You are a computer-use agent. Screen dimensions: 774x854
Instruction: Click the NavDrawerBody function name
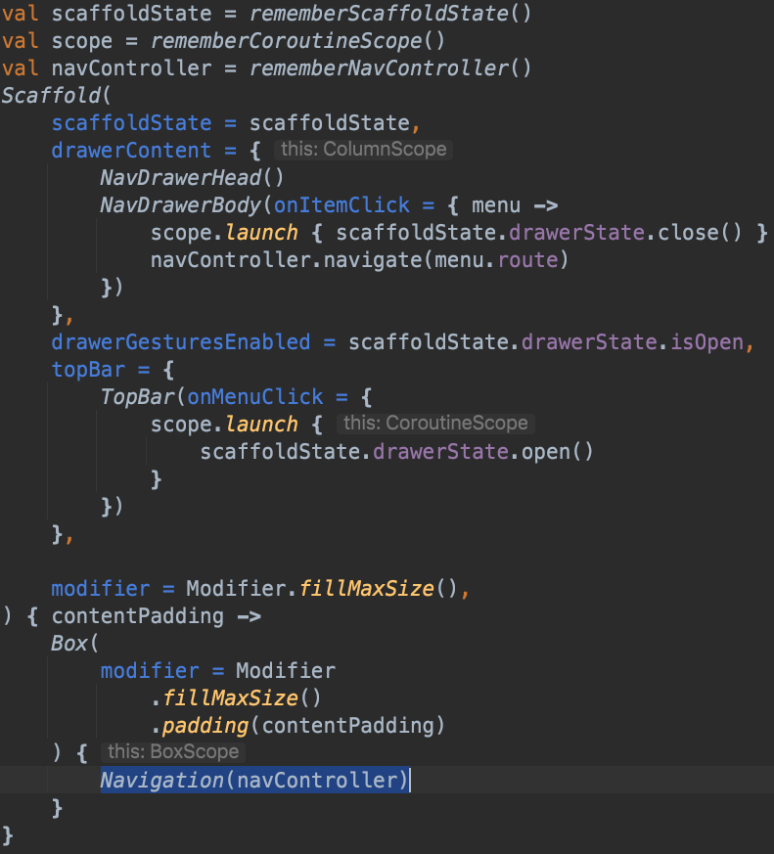click(181, 204)
